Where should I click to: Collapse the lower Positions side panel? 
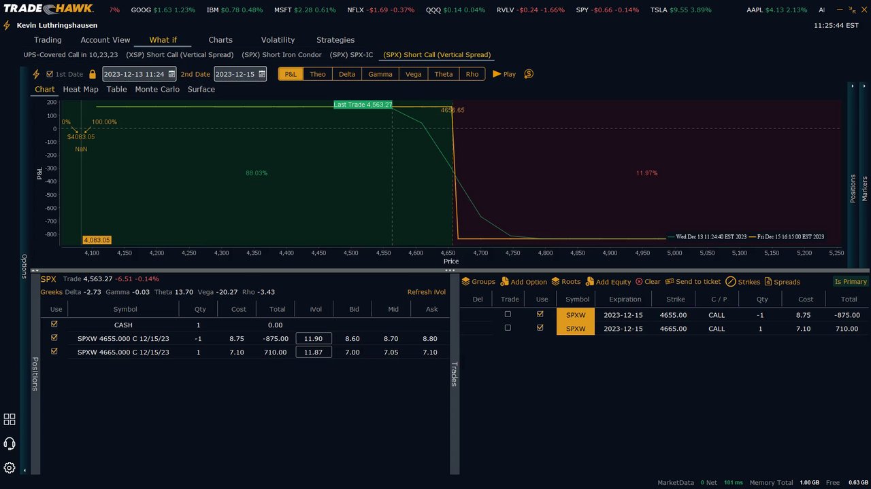[x=35, y=374]
